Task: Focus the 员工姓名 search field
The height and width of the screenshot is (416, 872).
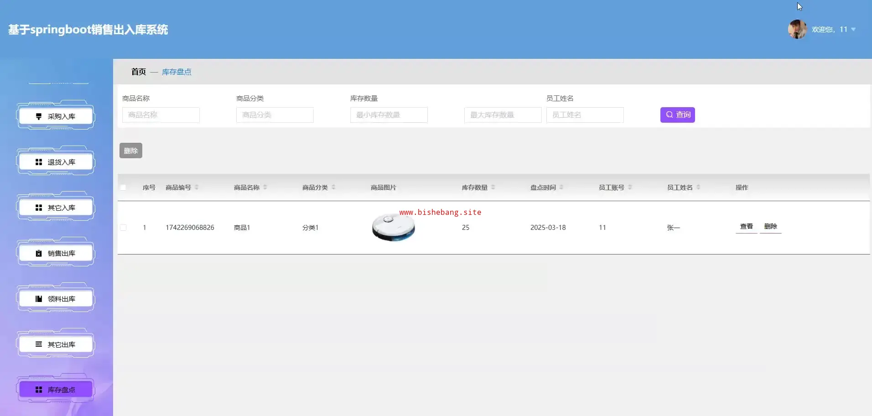Action: point(585,115)
